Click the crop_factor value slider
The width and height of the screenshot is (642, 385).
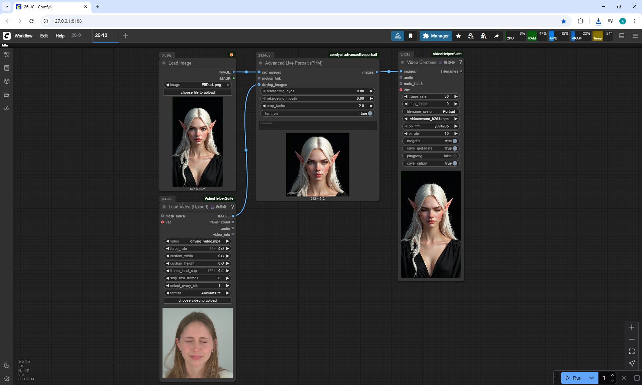click(x=317, y=106)
